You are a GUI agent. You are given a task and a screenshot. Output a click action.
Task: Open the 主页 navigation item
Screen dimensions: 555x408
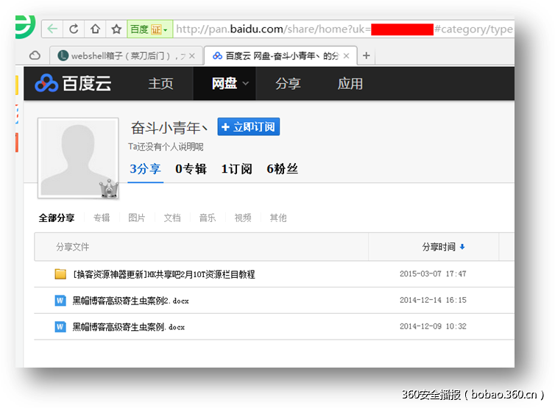click(160, 84)
